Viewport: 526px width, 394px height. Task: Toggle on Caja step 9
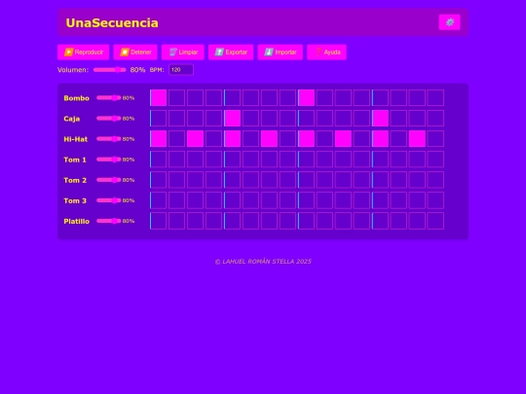click(x=306, y=119)
